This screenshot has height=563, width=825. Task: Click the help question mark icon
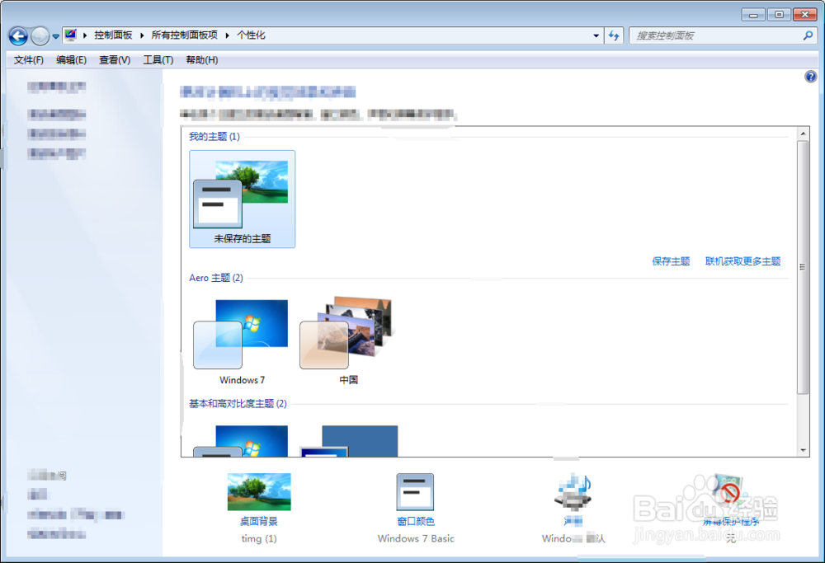pyautogui.click(x=810, y=76)
